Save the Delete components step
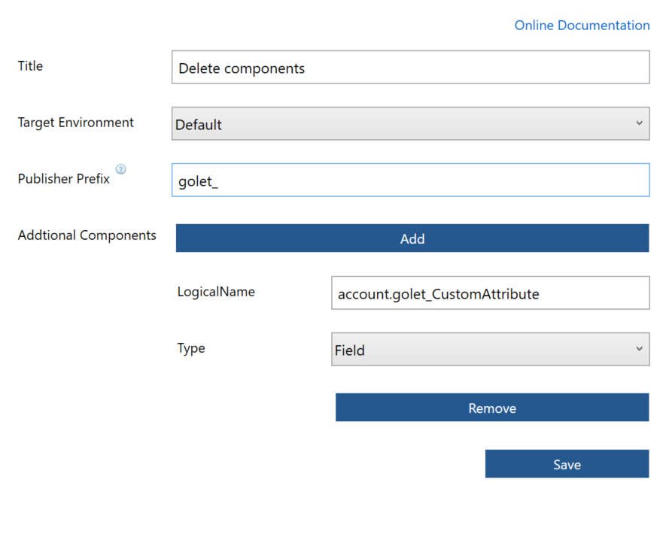The height and width of the screenshot is (549, 669). 567,464
